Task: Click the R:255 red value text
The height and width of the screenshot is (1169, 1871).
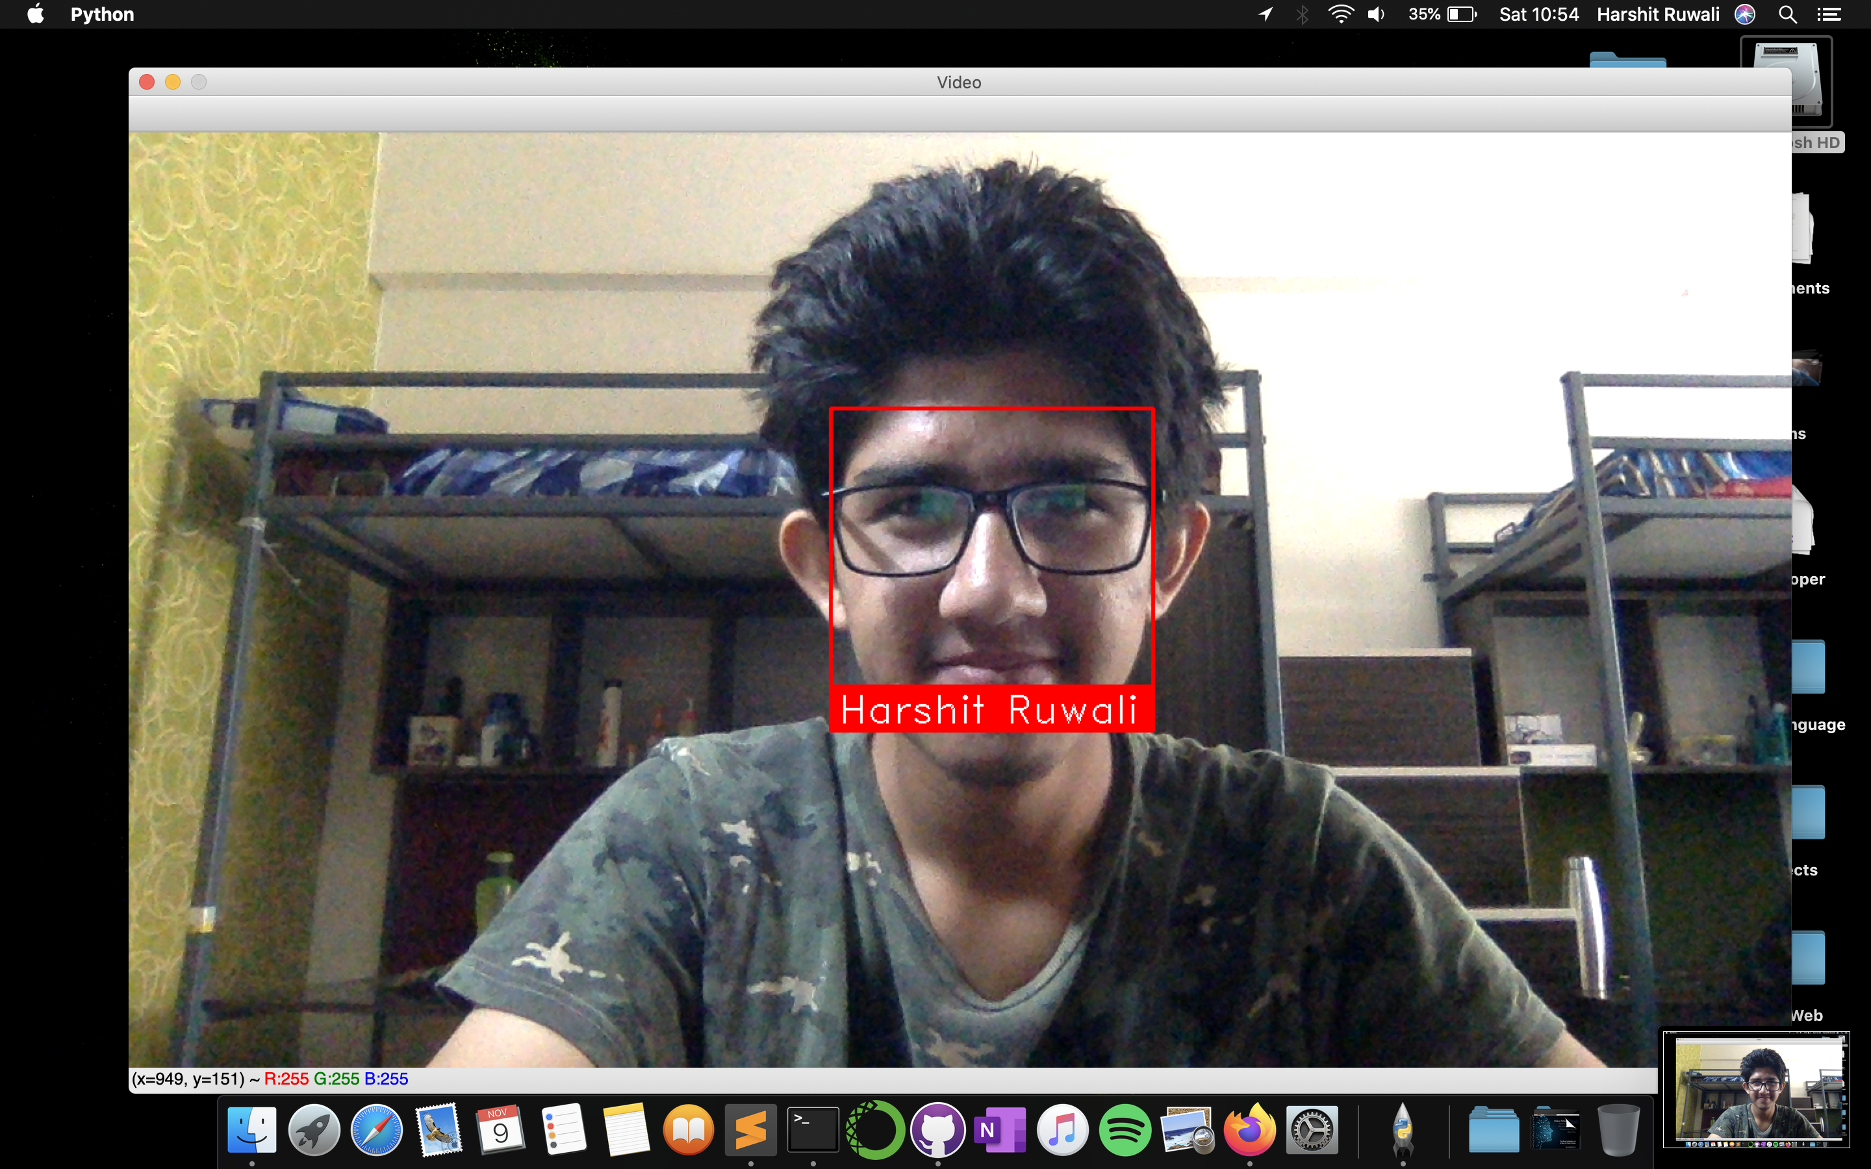Action: click(286, 1079)
